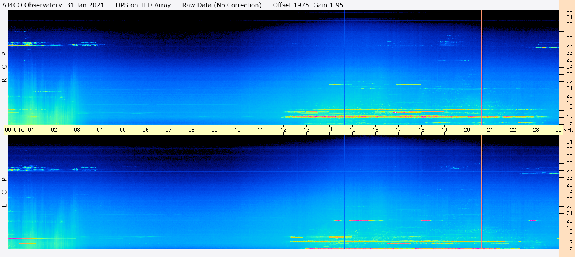Click hour "12" on the time axis
The height and width of the screenshot is (257, 575).
point(283,130)
